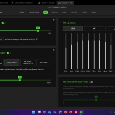The height and width of the screenshot is (115, 115).
Task: Toggle the microphone switch in the top-left panel
Action: coord(4,23)
